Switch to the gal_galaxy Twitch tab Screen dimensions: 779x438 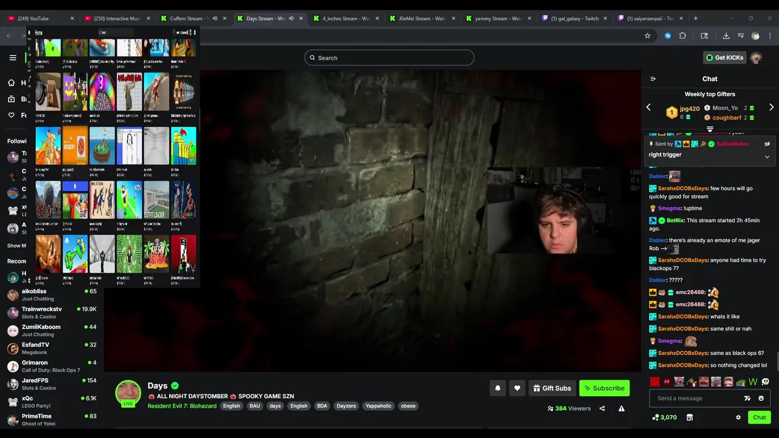pos(575,18)
